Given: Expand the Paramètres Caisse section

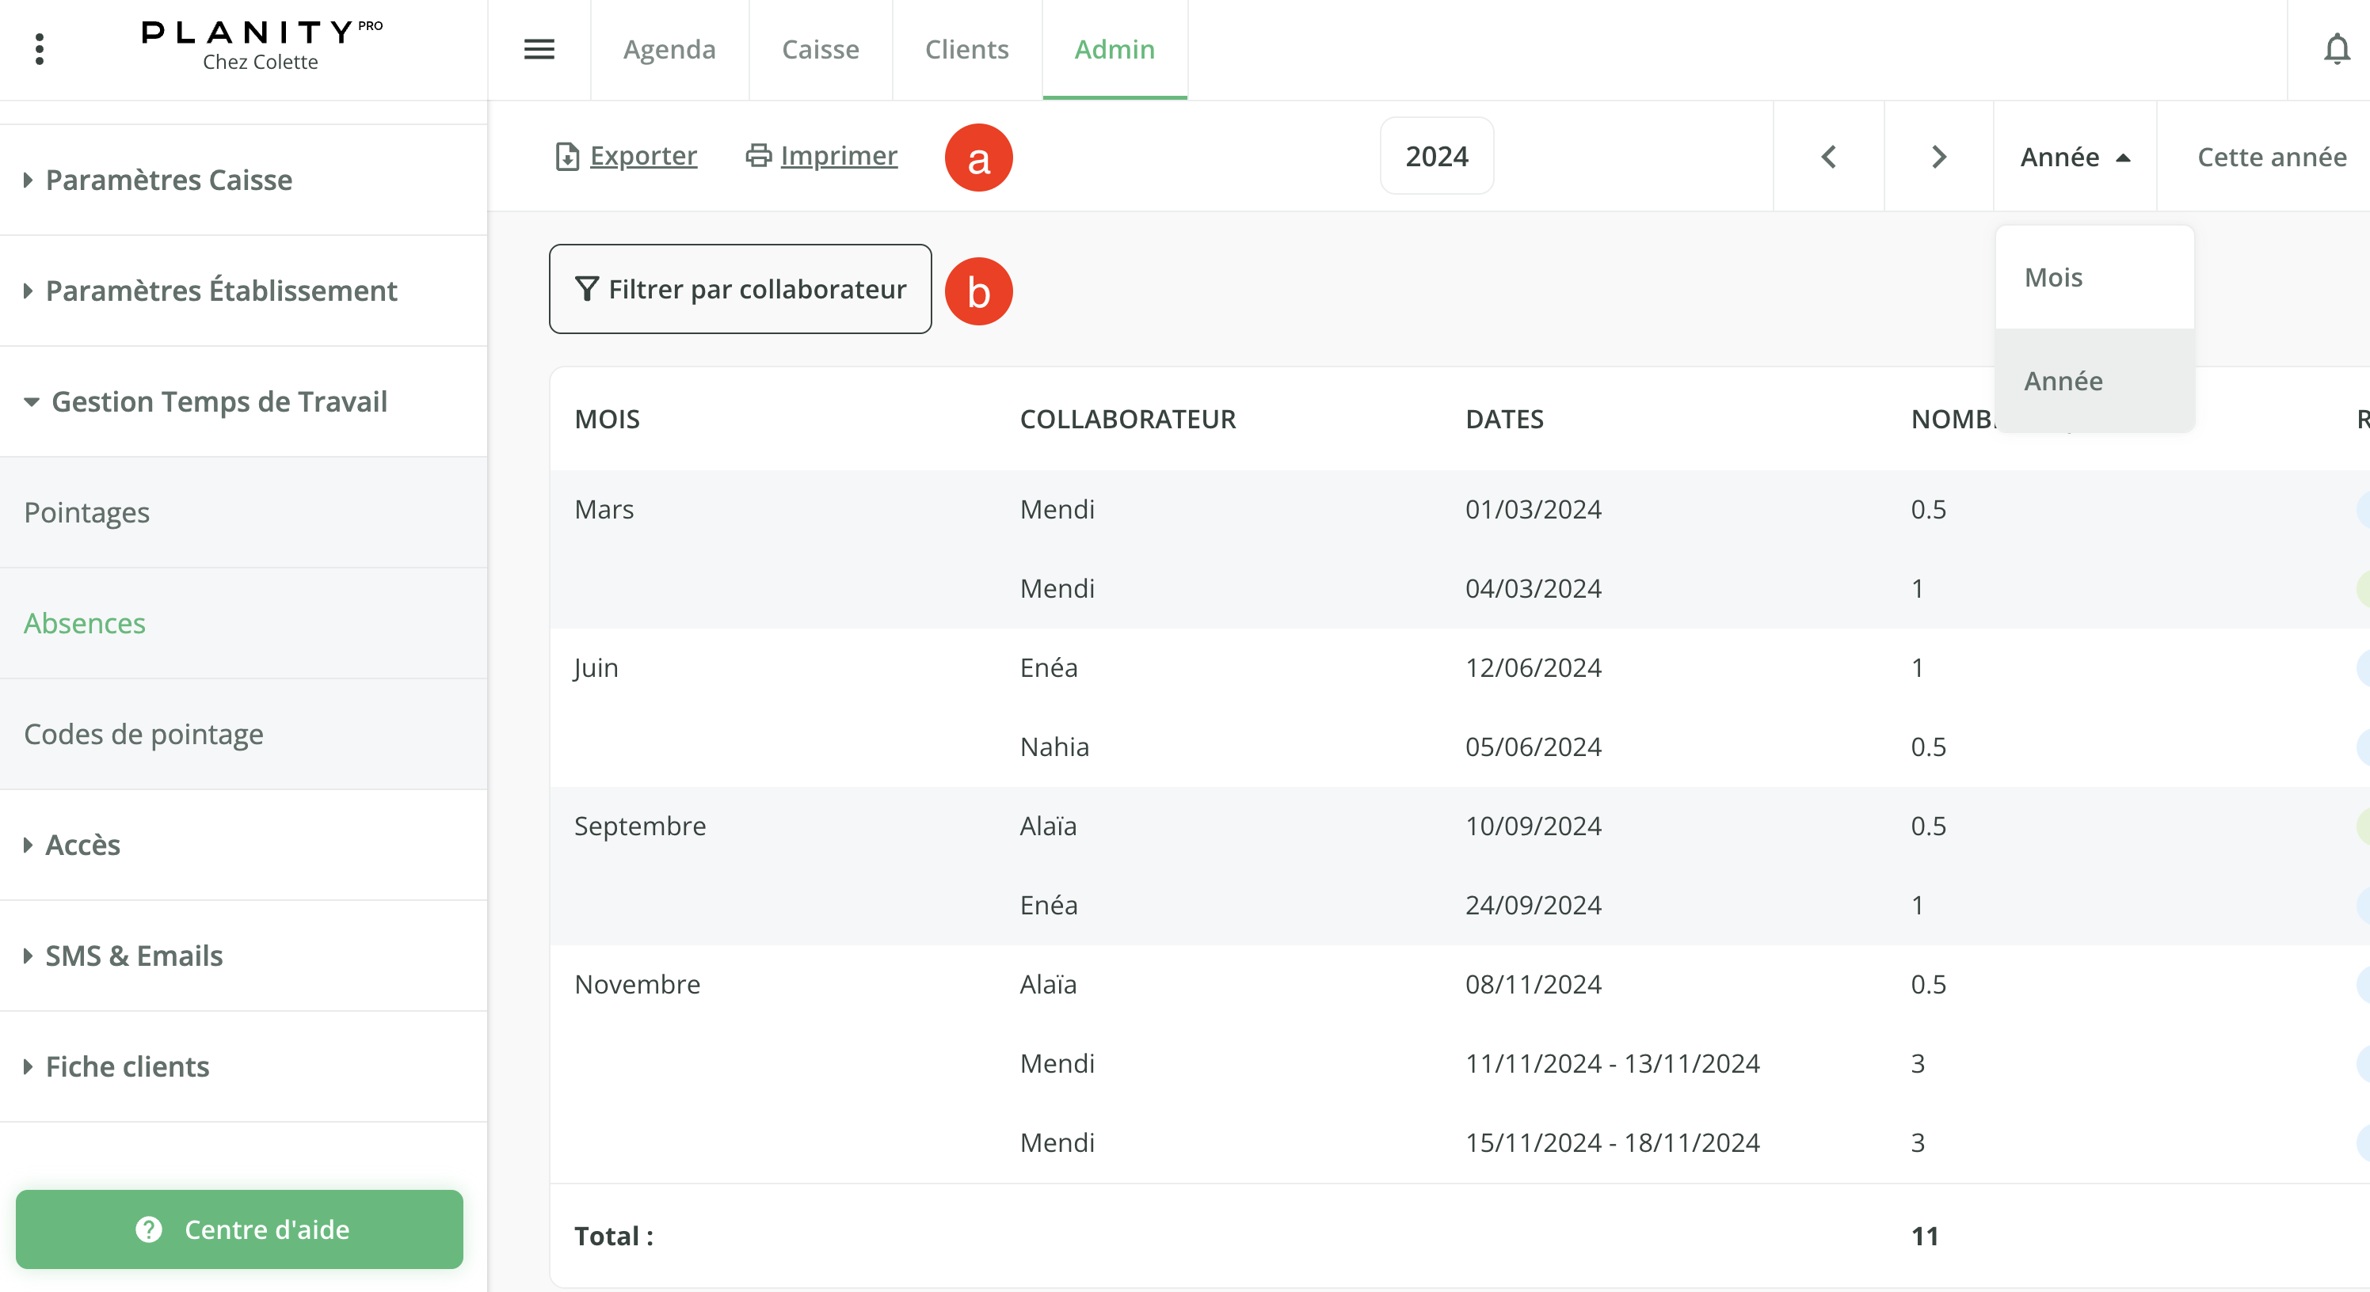Looking at the screenshot, I should click(169, 180).
